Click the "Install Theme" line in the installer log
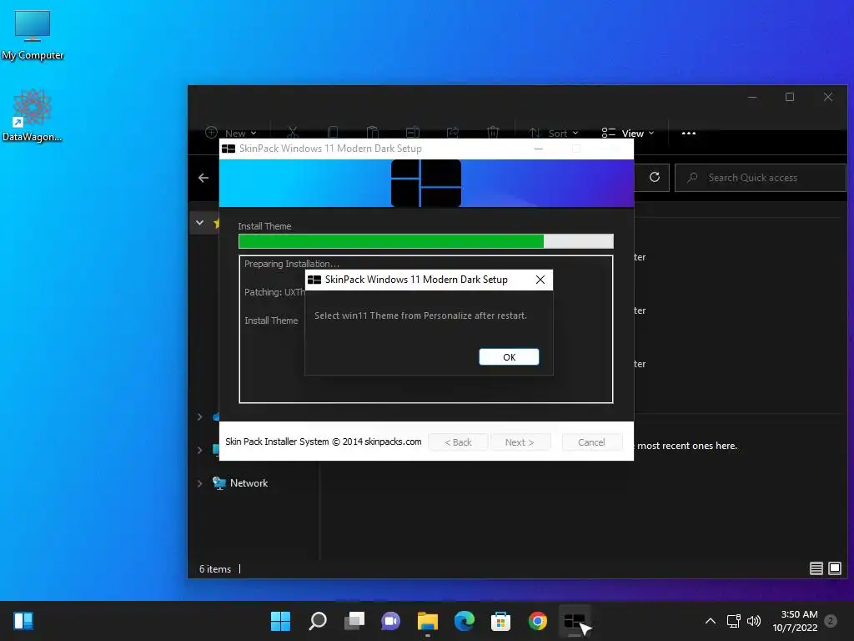This screenshot has width=854, height=641. [271, 320]
